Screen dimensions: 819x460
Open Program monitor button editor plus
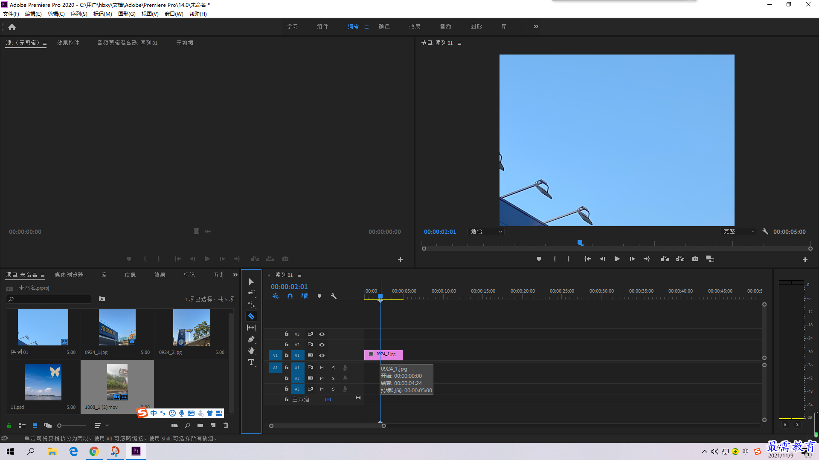pos(805,259)
